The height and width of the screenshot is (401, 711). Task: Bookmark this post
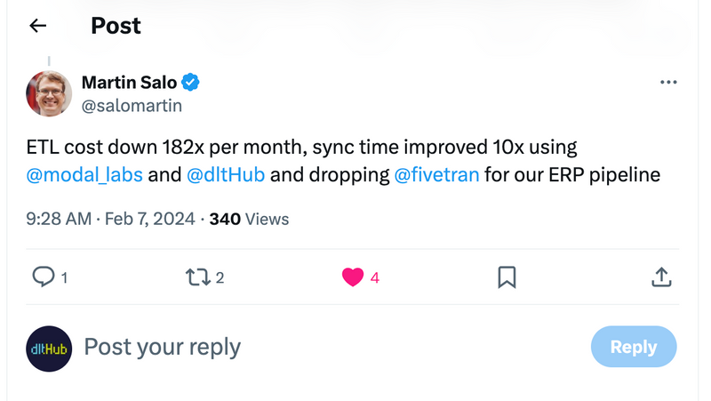pyautogui.click(x=507, y=277)
